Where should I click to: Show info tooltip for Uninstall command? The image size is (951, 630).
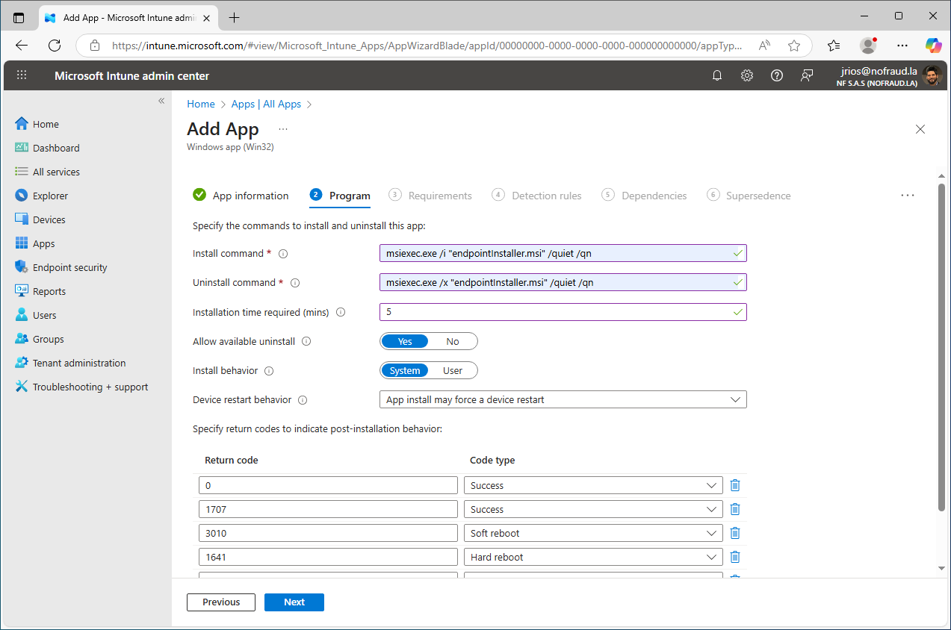pyautogui.click(x=295, y=283)
